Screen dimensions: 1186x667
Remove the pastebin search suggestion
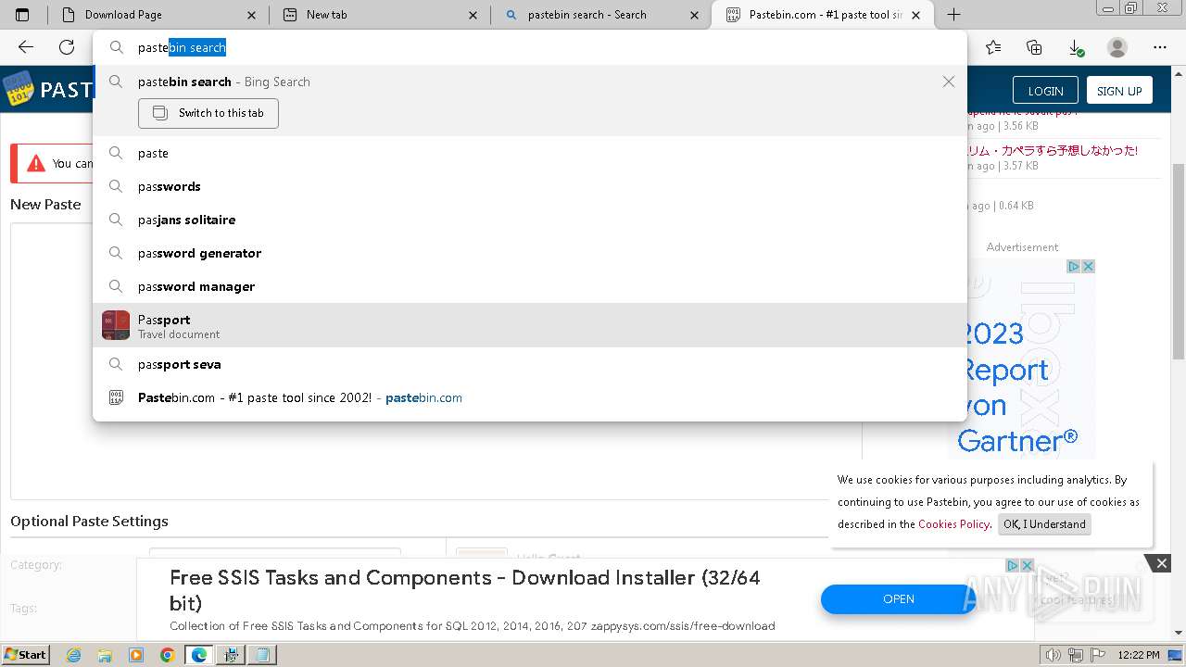[x=949, y=82]
